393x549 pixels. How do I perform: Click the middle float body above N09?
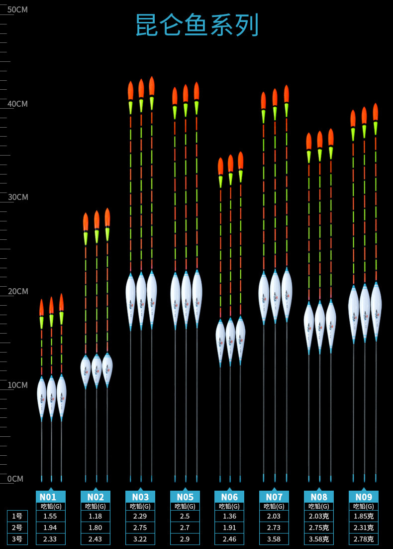365,313
